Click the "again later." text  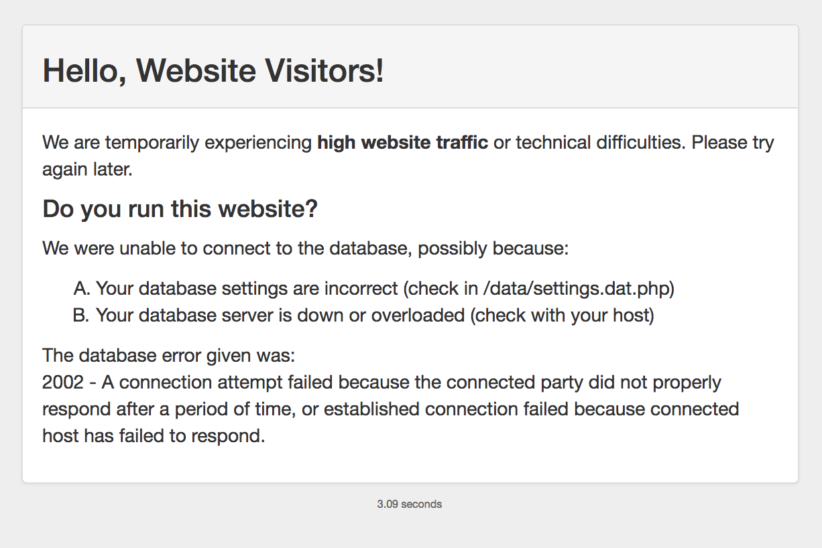[x=87, y=169]
